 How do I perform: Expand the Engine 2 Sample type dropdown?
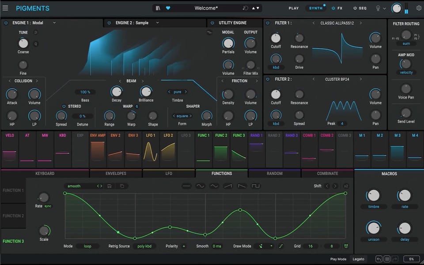(157, 23)
